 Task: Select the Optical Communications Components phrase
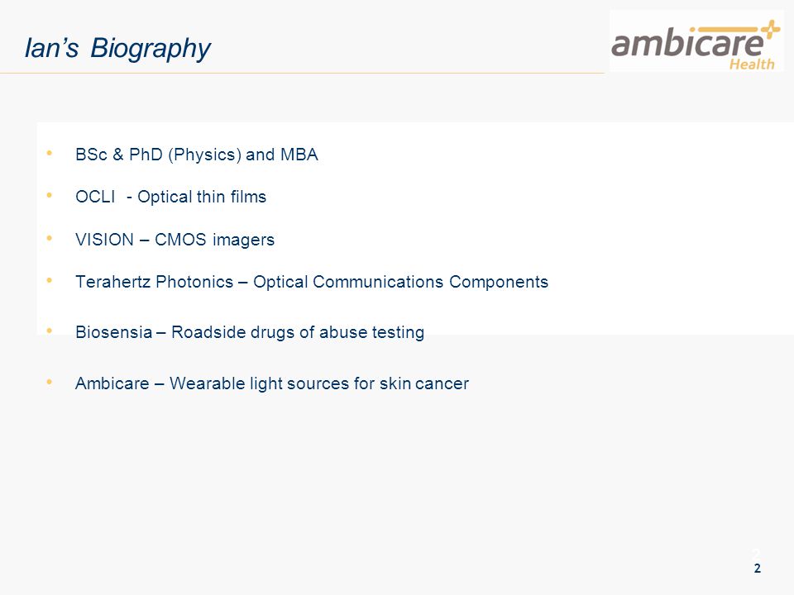click(400, 282)
